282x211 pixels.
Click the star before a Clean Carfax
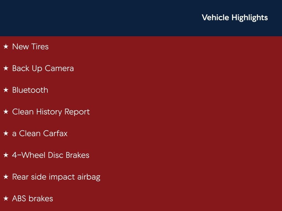[x=6, y=134]
